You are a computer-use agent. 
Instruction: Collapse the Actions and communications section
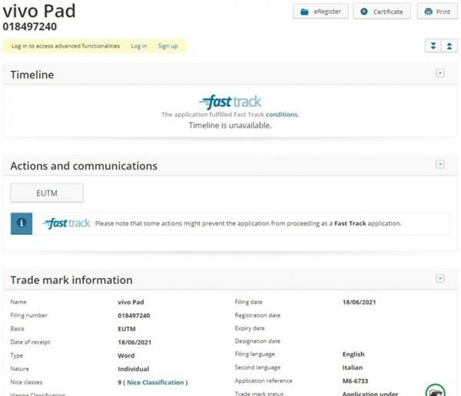pyautogui.click(x=439, y=164)
